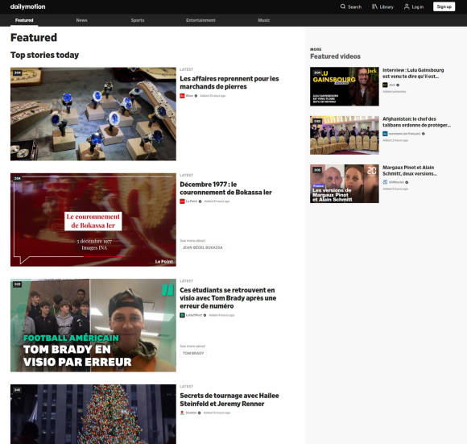Click Le HuffPost channel avatar icon

point(182,315)
